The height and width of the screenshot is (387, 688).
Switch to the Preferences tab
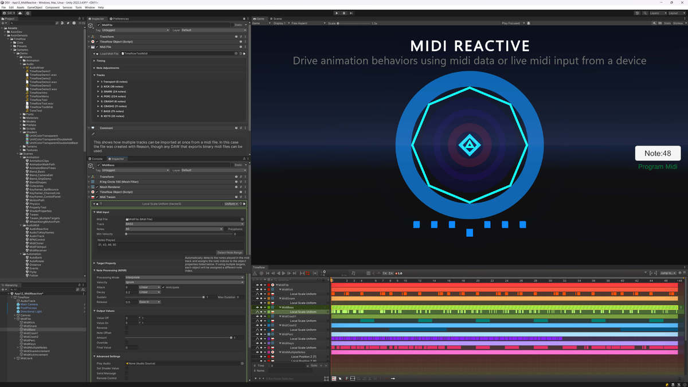[119, 19]
